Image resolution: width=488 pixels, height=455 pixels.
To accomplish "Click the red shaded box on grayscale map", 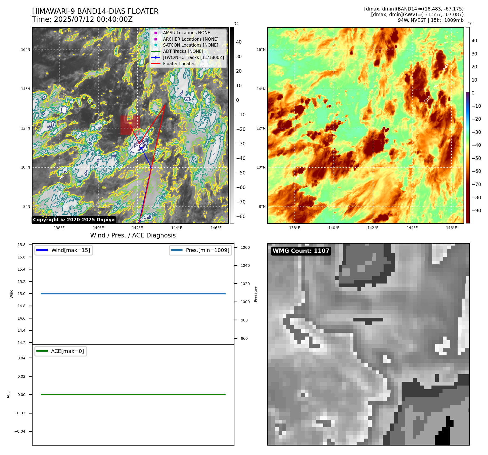I will coord(130,125).
